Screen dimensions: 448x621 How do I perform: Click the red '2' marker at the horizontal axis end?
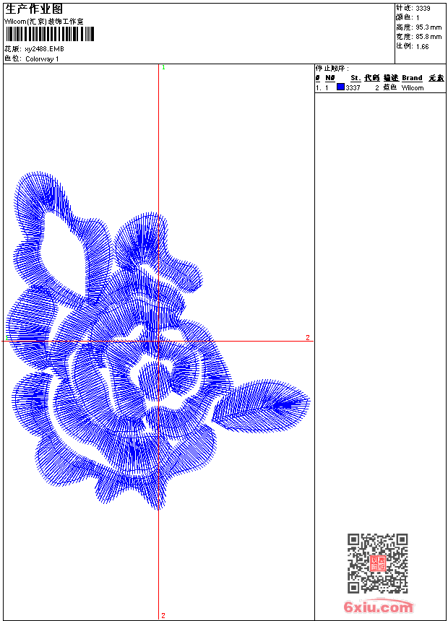(x=308, y=337)
